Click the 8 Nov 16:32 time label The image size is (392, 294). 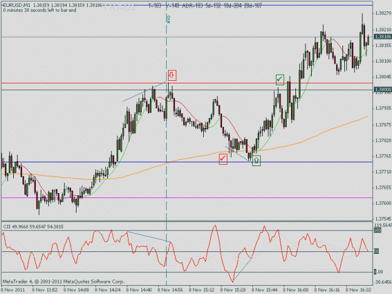click(x=359, y=290)
